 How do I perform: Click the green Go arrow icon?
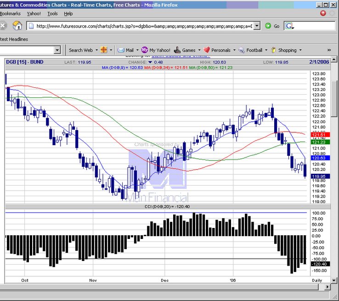[268, 26]
